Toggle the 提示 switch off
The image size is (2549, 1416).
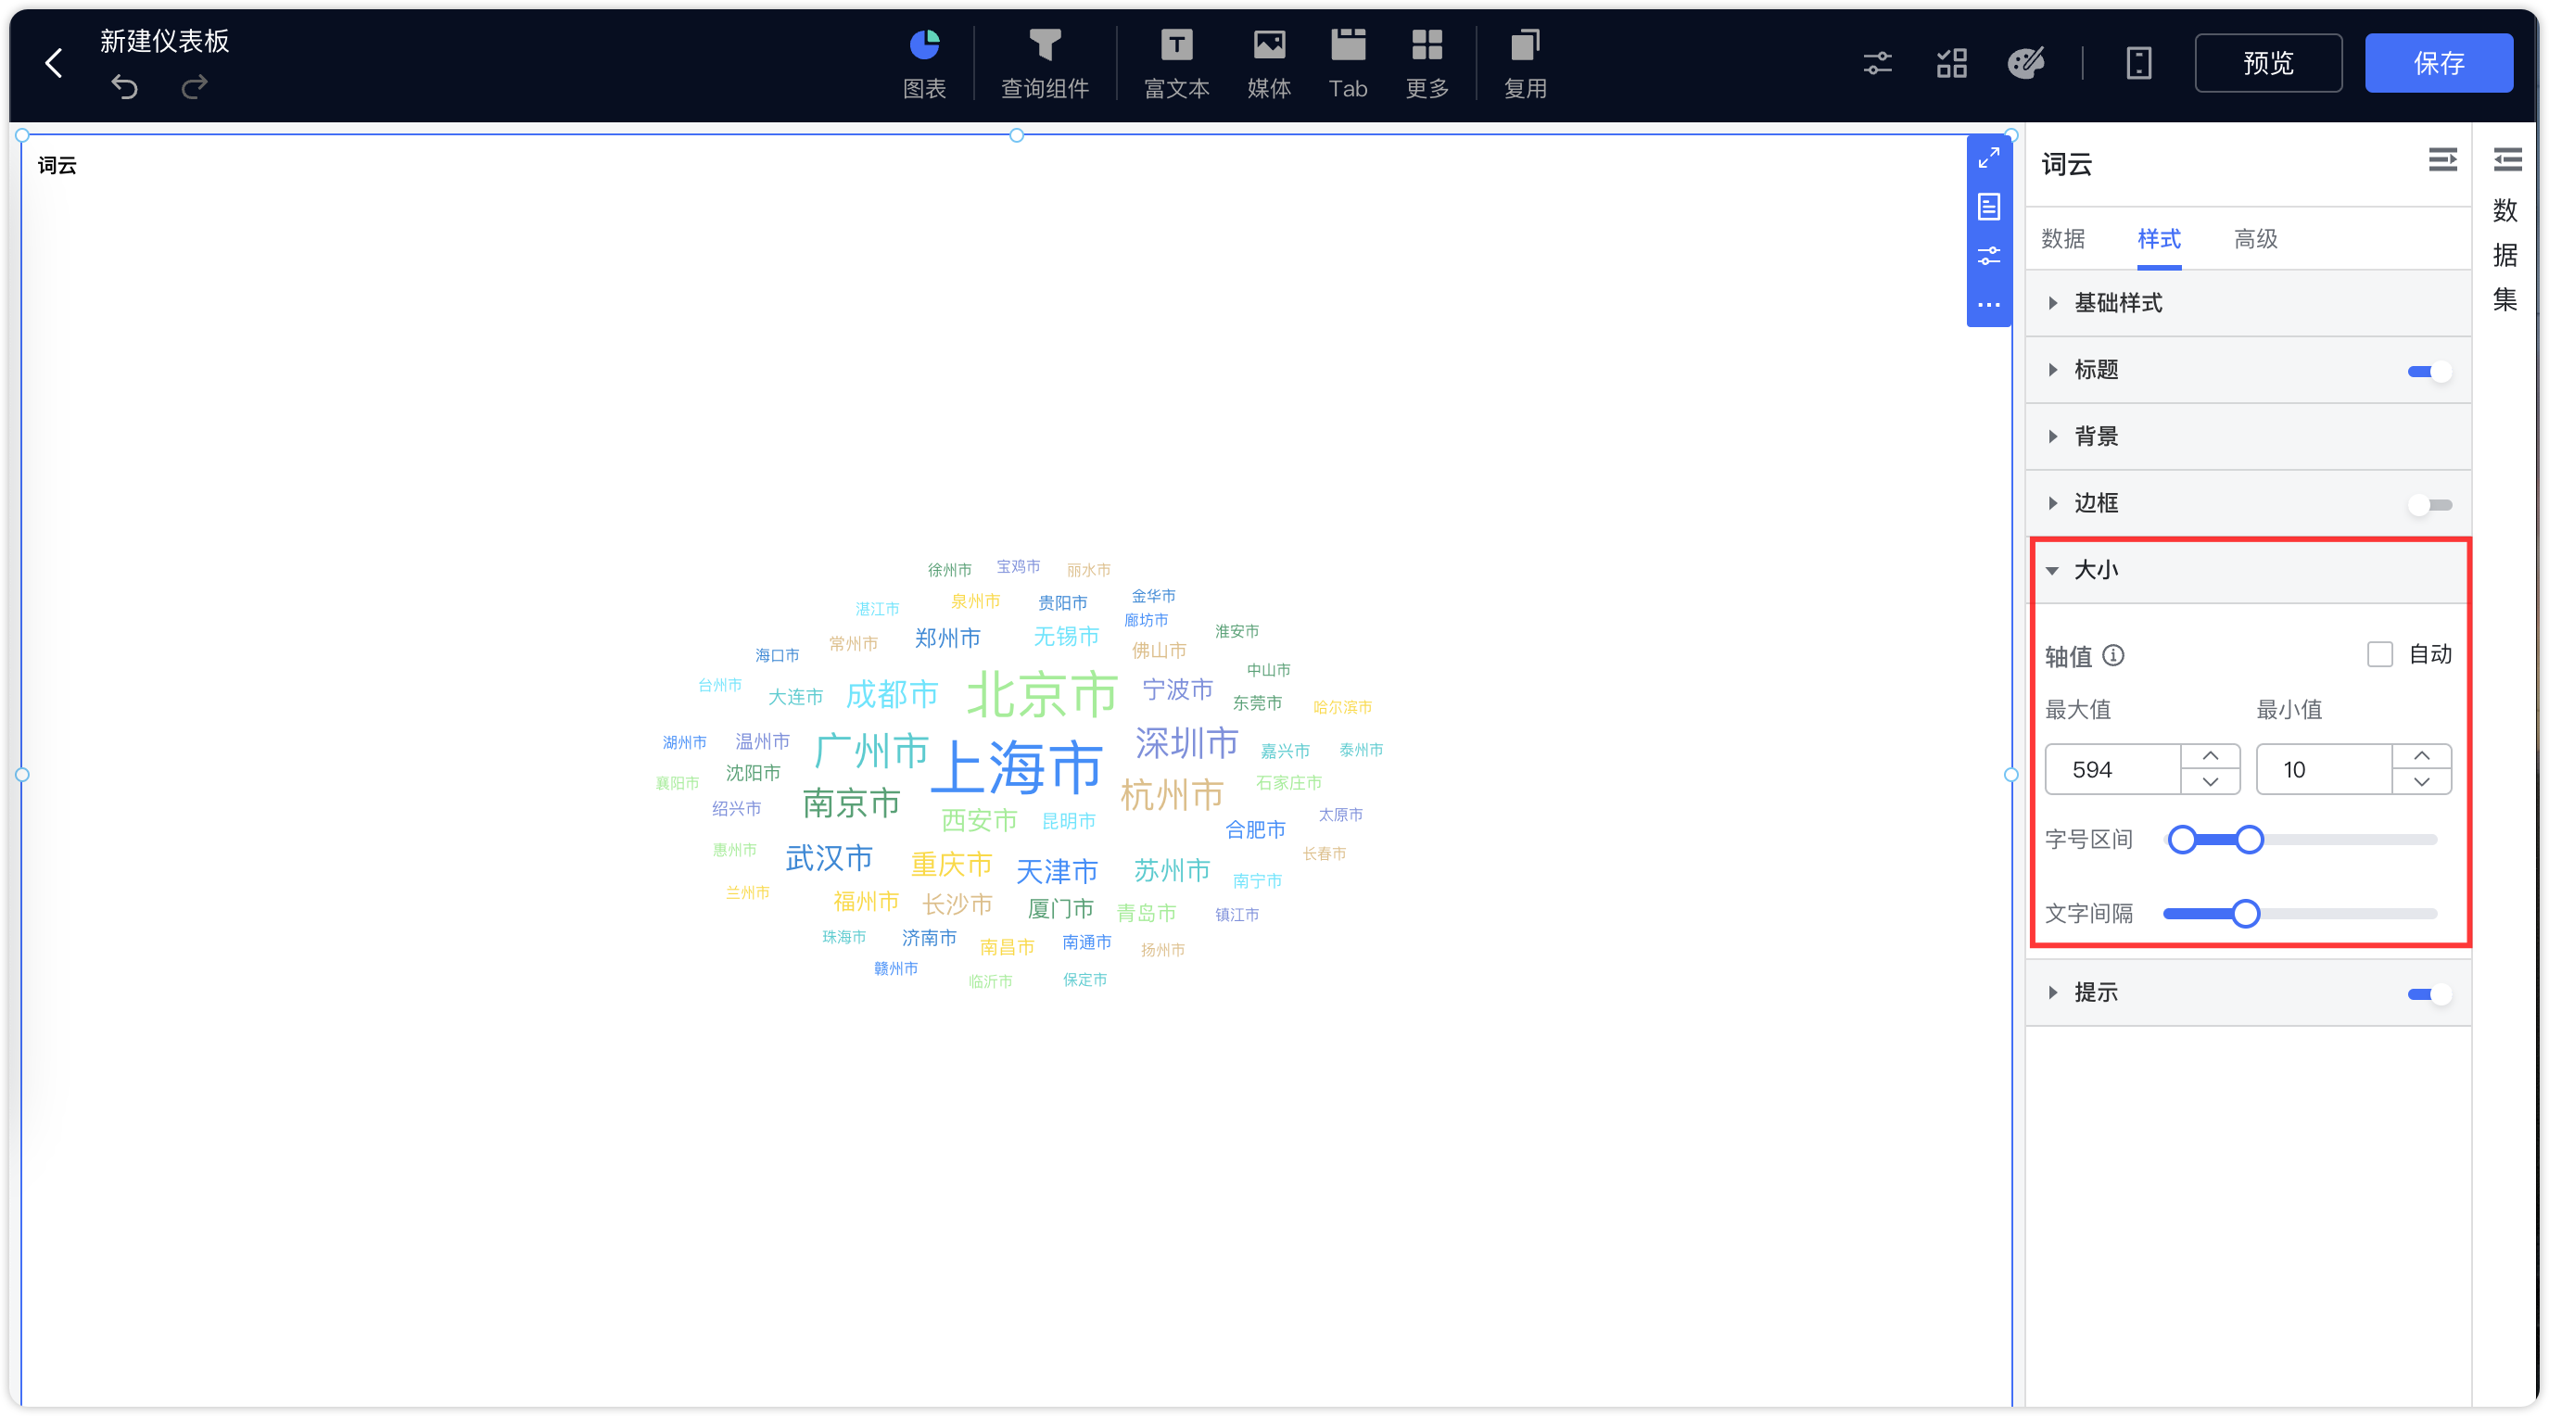click(x=2429, y=994)
